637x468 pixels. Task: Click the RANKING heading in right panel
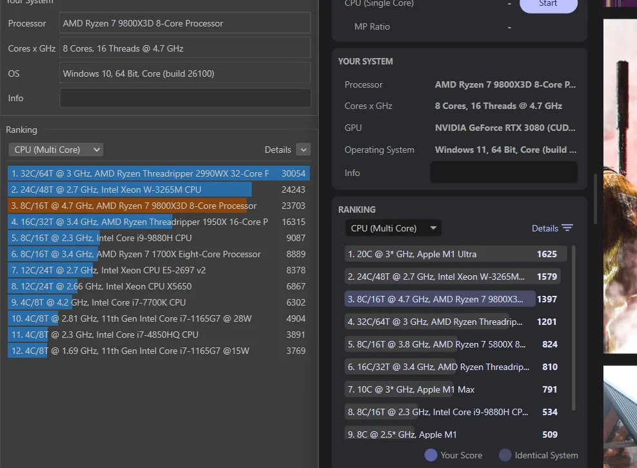[x=357, y=210]
